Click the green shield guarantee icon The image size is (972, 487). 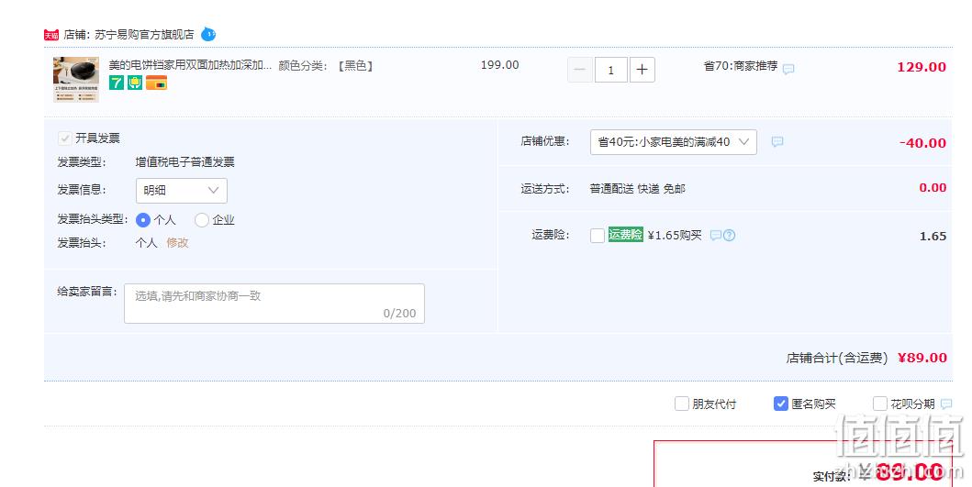click(135, 83)
